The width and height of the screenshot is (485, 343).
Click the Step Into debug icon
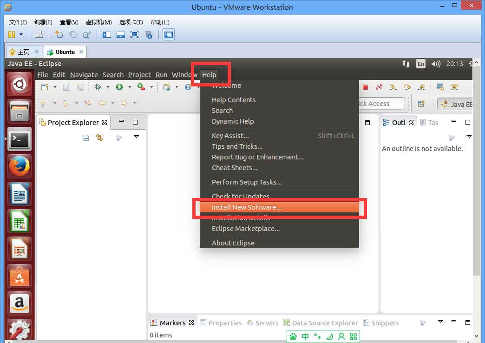393,87
